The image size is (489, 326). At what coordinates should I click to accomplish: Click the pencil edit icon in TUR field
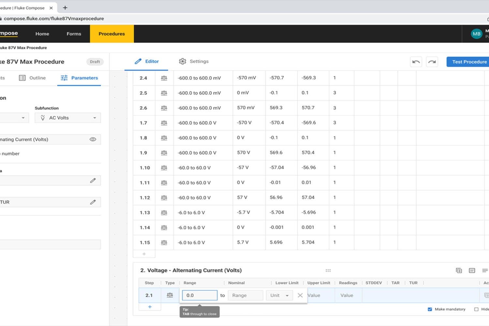93,202
